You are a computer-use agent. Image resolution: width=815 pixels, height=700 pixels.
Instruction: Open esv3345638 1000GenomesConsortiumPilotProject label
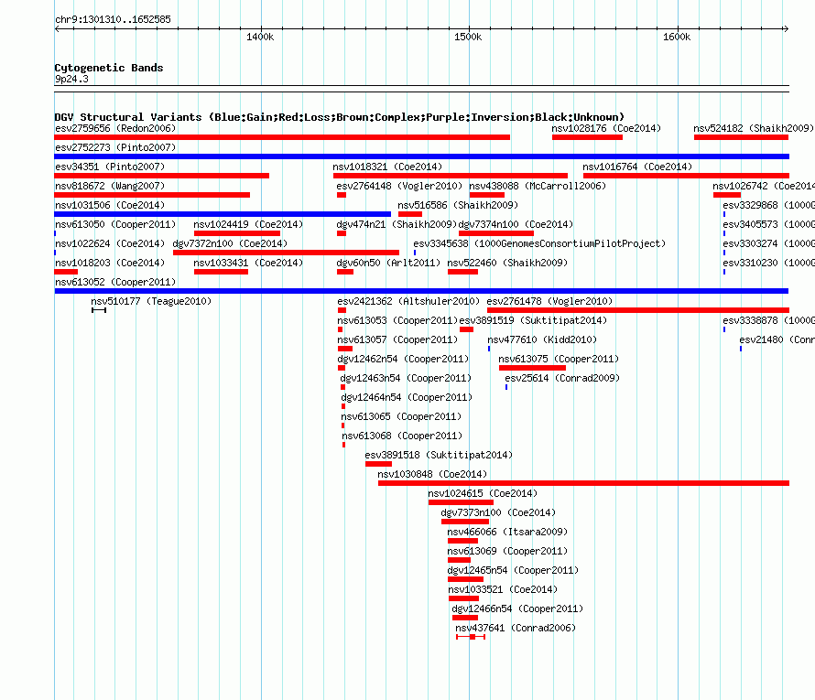539,243
